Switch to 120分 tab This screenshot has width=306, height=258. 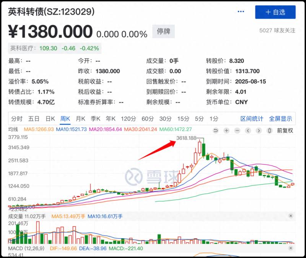coord(128,119)
